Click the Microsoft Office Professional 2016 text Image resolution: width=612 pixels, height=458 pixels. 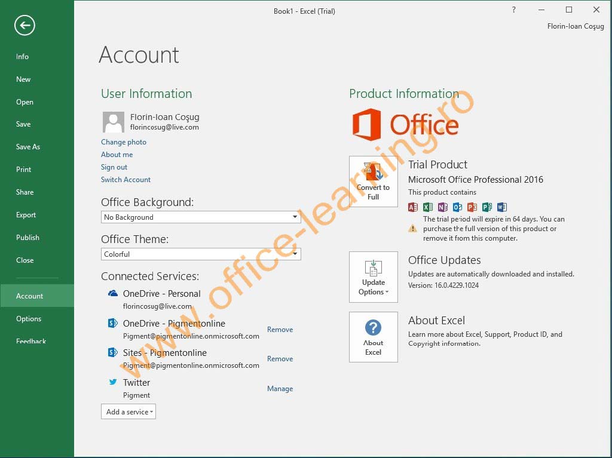[475, 180]
